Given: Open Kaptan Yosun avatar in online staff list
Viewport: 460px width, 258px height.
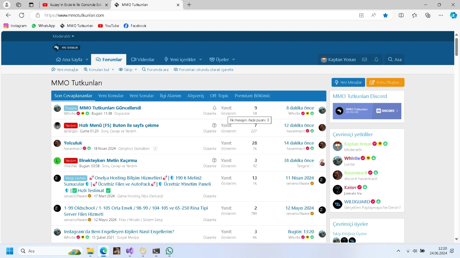Looking at the screenshot, I should [338, 146].
